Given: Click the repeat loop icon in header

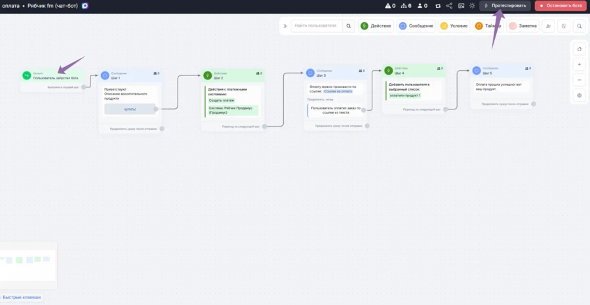Looking at the screenshot, I should (x=438, y=6).
